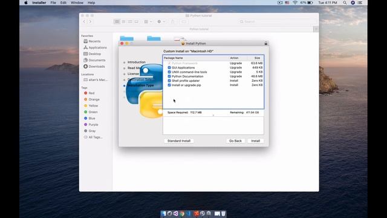Select the Green tag in Finder sidebar

[x=93, y=112]
